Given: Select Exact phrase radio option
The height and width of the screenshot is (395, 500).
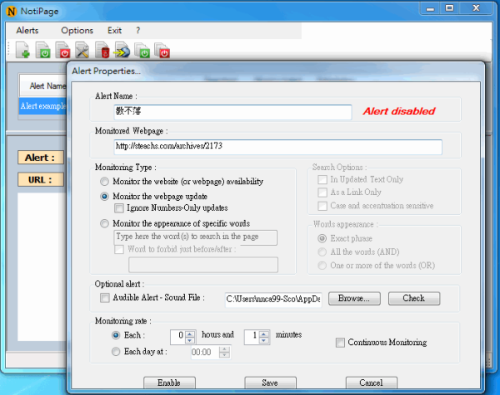Looking at the screenshot, I should pyautogui.click(x=322, y=238).
